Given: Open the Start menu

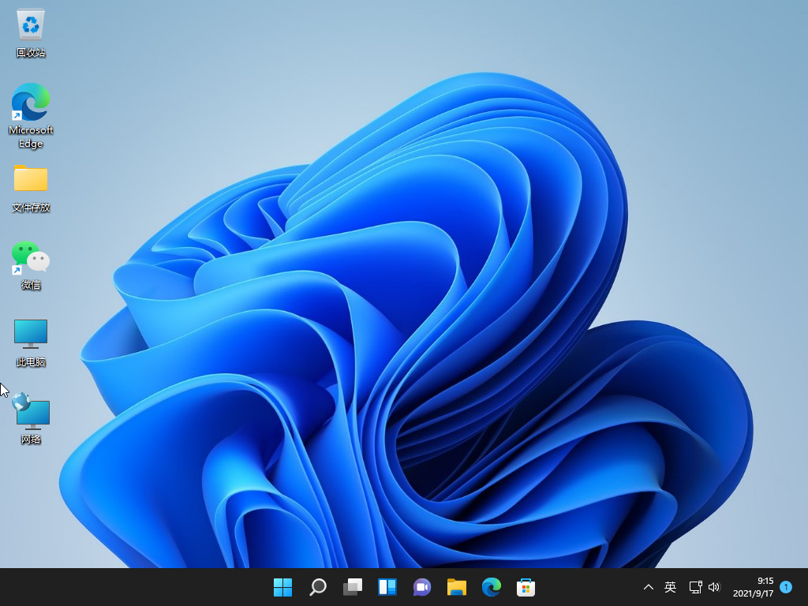Looking at the screenshot, I should pos(282,587).
